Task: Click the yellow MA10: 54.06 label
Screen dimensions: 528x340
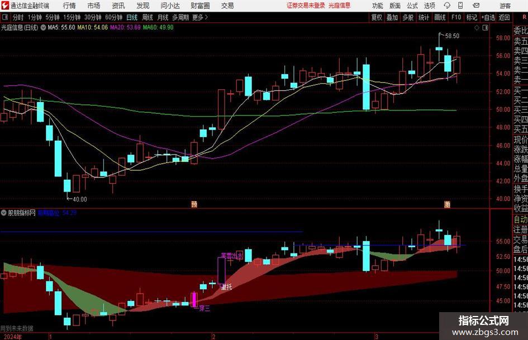Action: (93, 27)
